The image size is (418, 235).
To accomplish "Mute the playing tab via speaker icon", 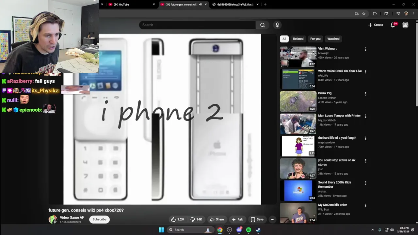I will pyautogui.click(x=201, y=5).
